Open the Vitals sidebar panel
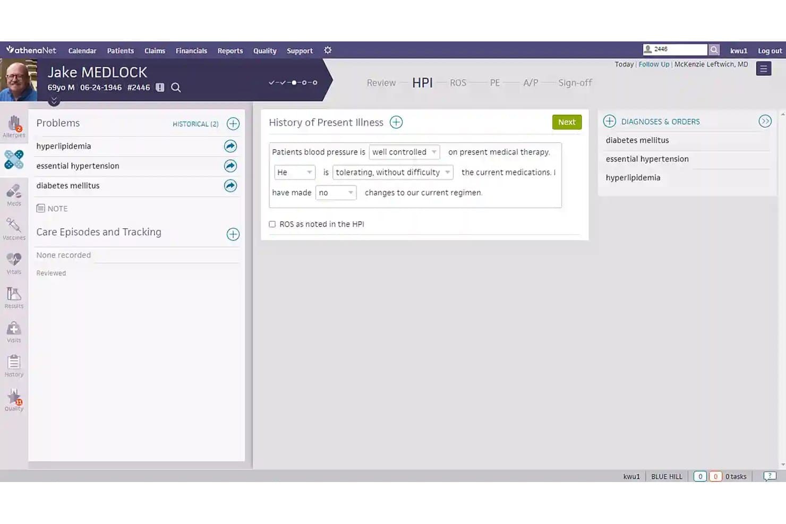 point(14,263)
